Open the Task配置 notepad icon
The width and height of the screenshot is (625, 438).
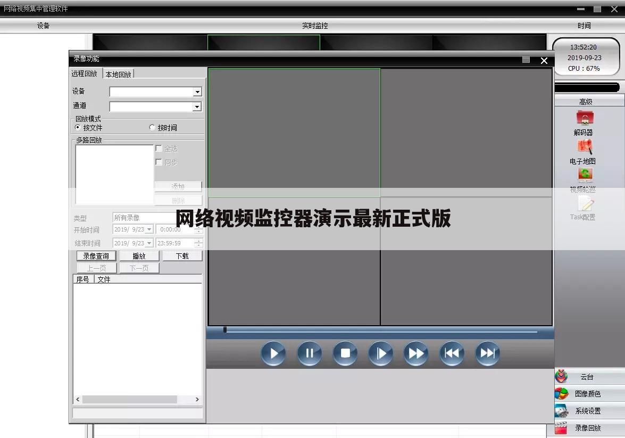pyautogui.click(x=585, y=204)
